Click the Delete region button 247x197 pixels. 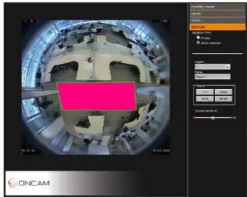click(x=223, y=99)
